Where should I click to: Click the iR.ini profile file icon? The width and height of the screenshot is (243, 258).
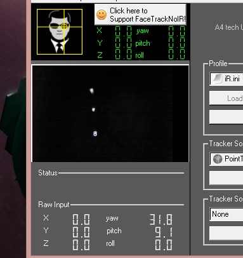(x=217, y=79)
